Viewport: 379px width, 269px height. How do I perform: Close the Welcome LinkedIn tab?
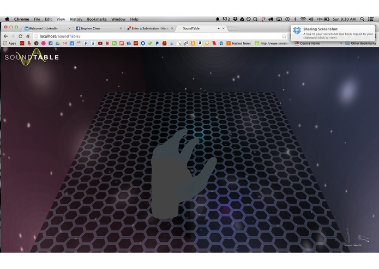click(69, 28)
